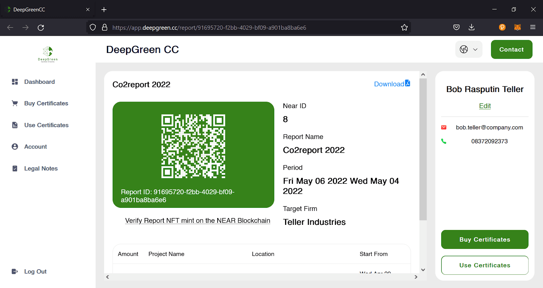This screenshot has width=543, height=288.
Task: Download the Co2report 2022 PDF
Action: 392,84
